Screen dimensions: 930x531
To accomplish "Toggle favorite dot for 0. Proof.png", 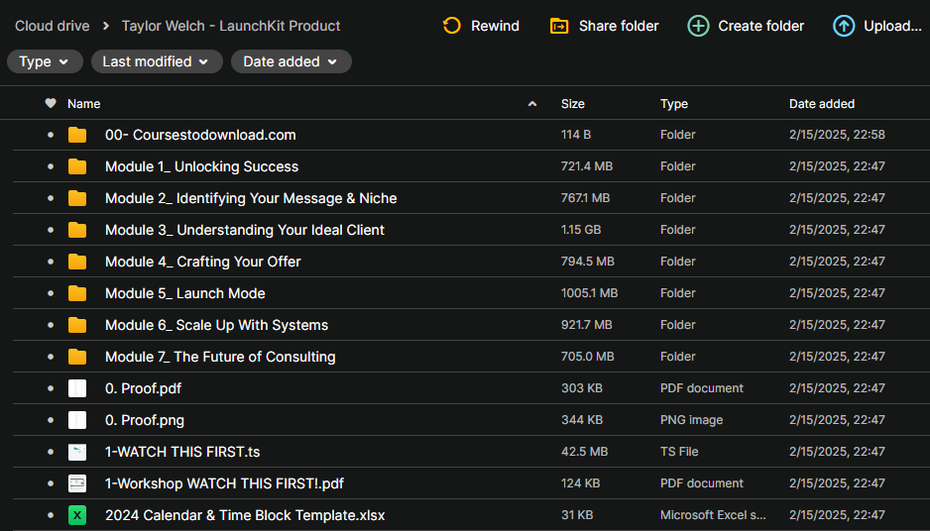I will (51, 420).
